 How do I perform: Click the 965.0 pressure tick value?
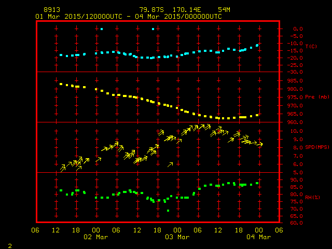(x=295, y=114)
